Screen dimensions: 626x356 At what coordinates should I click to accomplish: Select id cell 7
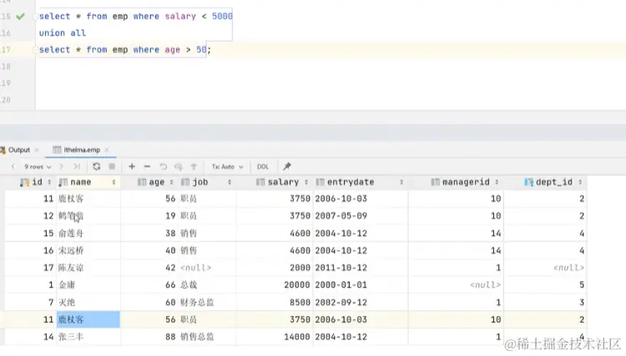pos(30,302)
